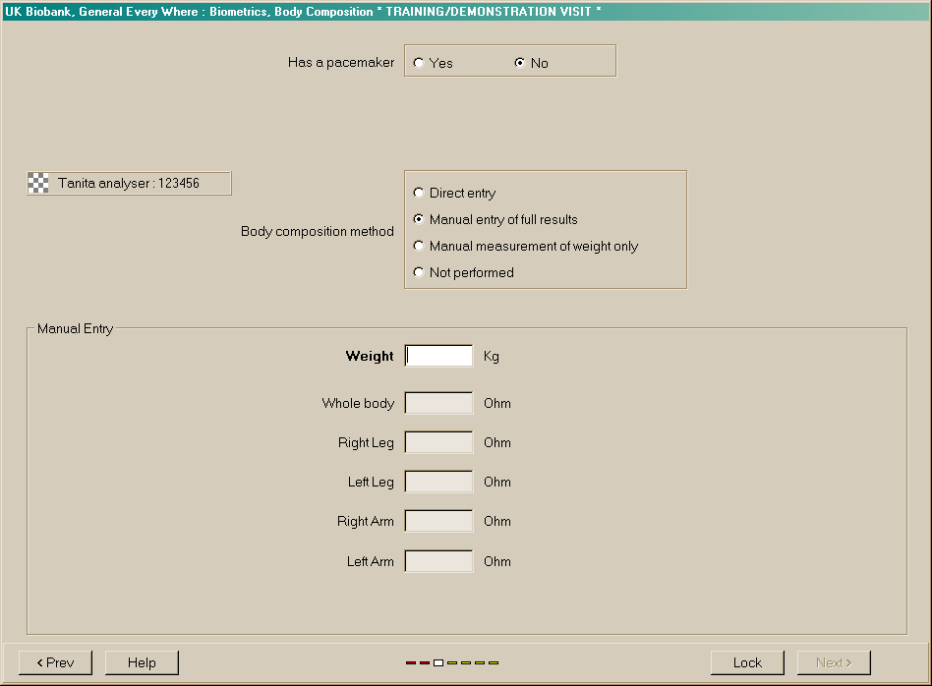Choose Direct entry body composition method

[x=420, y=194]
